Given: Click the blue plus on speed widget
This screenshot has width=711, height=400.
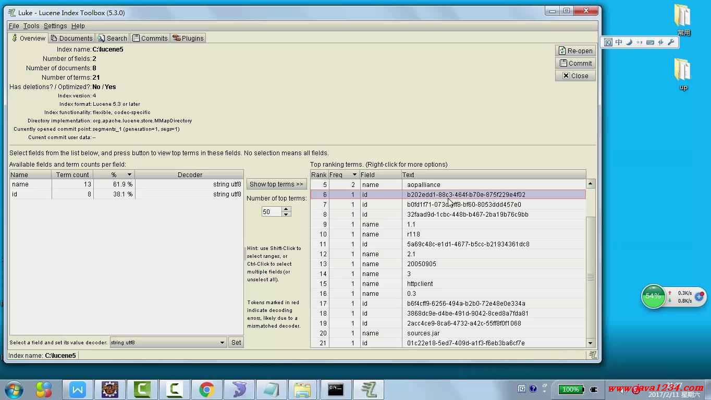Looking at the screenshot, I should point(699,296).
